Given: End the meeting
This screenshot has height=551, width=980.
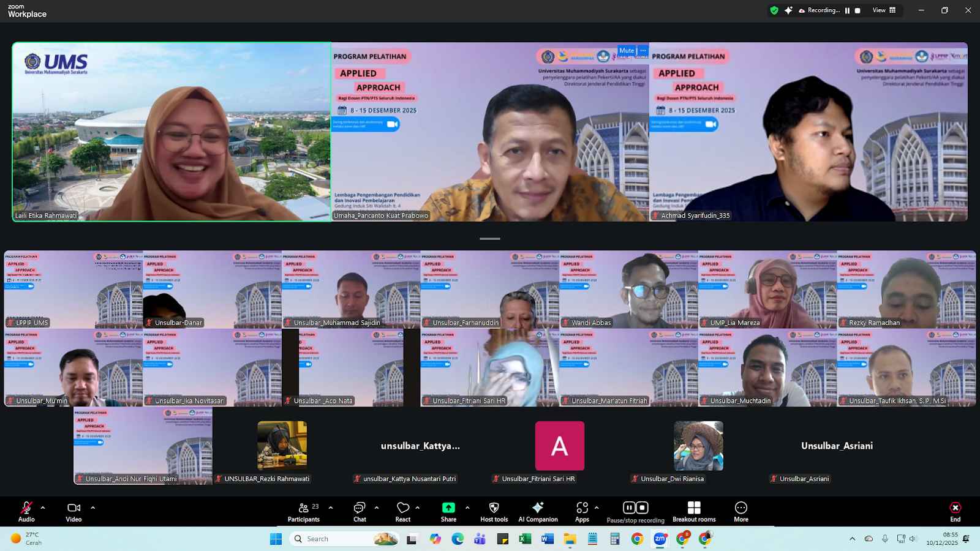Looking at the screenshot, I should [955, 512].
